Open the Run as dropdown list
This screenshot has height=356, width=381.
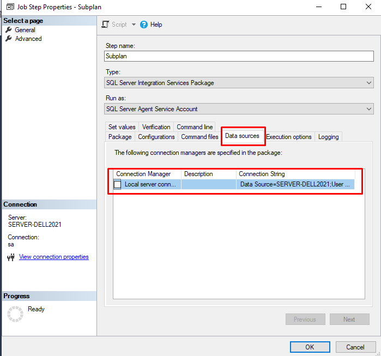point(369,108)
